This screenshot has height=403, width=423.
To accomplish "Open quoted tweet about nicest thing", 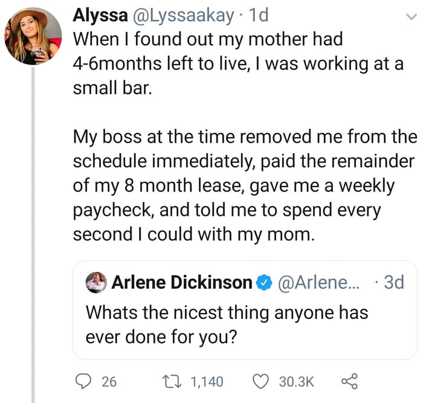I will [227, 324].
